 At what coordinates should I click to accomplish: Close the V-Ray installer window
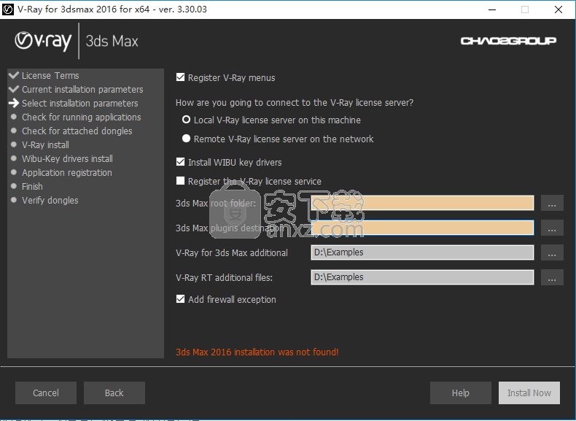559,9
